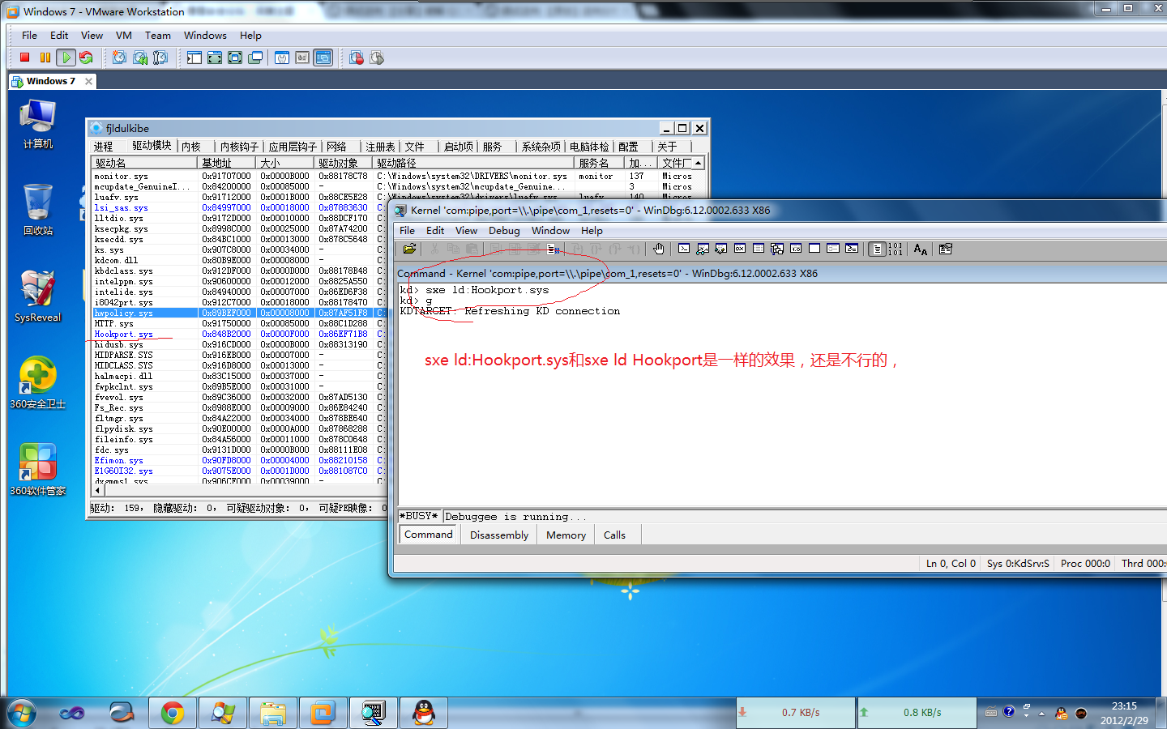Sort driver list by 大小 column header
The image size is (1167, 729).
[x=286, y=163]
